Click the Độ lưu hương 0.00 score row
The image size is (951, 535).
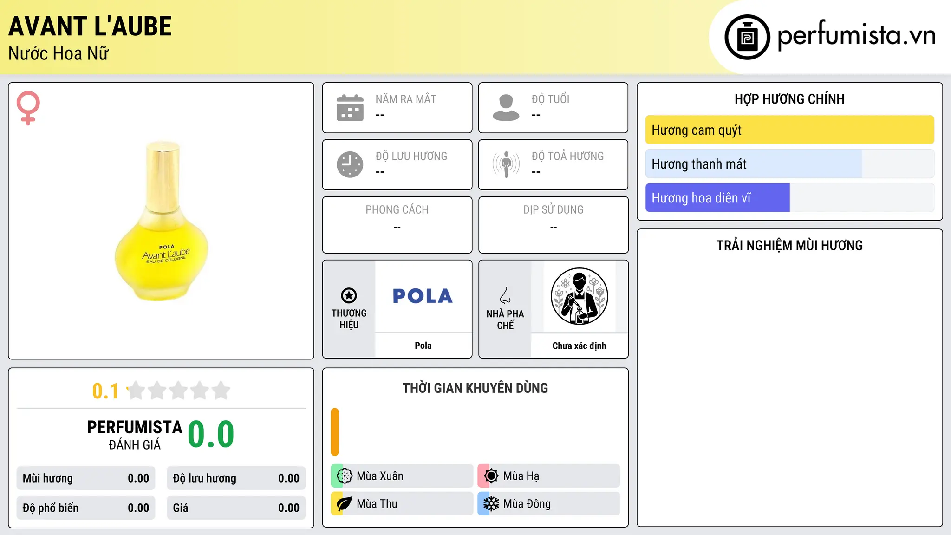coord(236,478)
